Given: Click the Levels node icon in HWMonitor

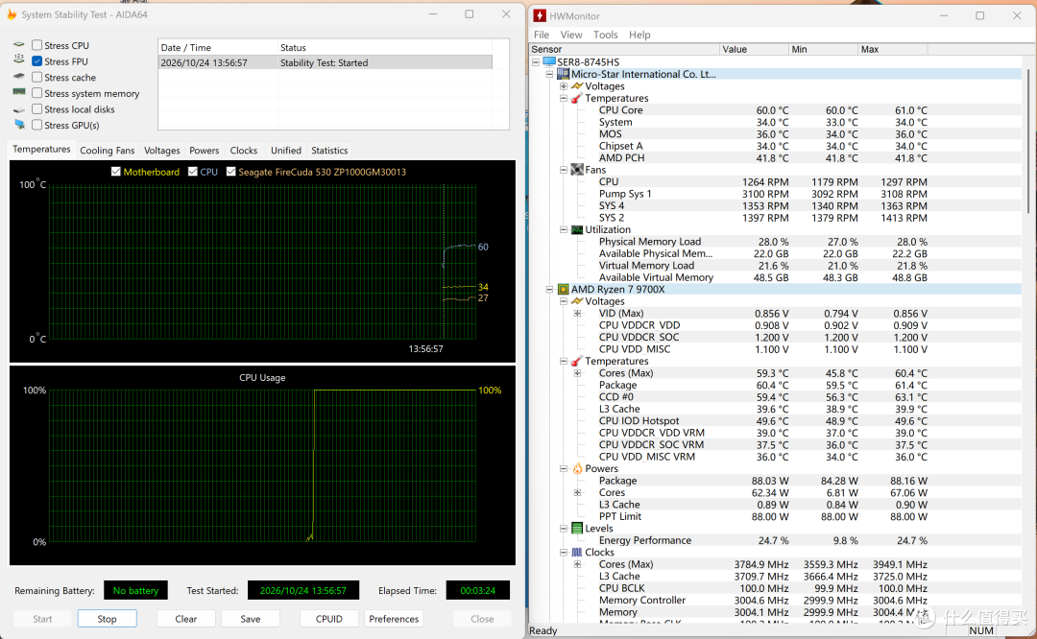Looking at the screenshot, I should [577, 528].
